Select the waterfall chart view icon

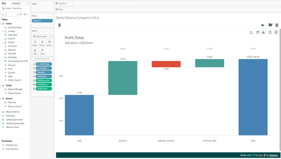pos(258,32)
